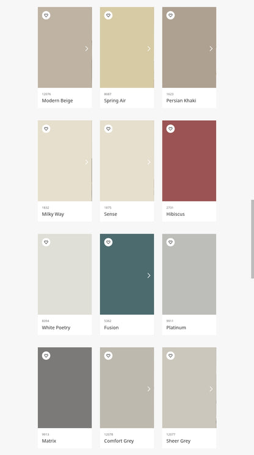The image size is (254, 455).
Task: Select the Platinum grey color swatch
Action: coord(189,274)
